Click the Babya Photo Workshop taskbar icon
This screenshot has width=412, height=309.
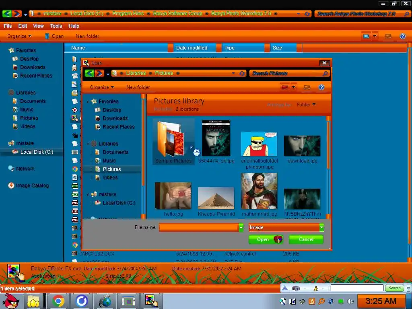pos(151,301)
